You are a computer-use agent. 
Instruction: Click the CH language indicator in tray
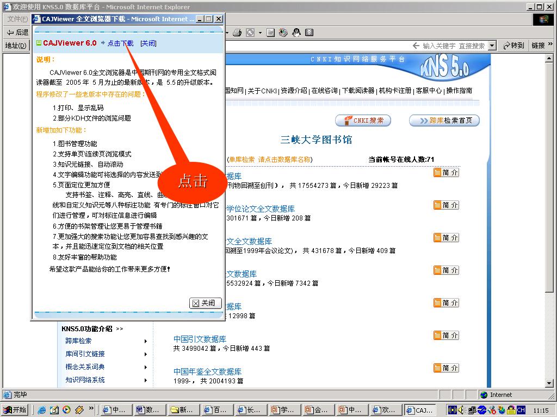click(x=521, y=410)
